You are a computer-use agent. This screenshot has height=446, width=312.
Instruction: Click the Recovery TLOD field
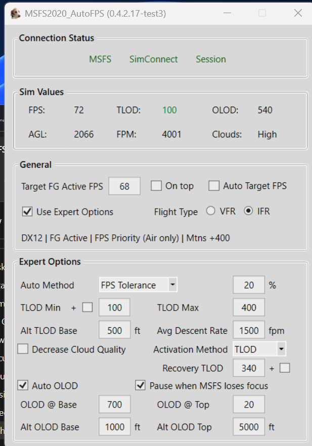pyautogui.click(x=249, y=368)
